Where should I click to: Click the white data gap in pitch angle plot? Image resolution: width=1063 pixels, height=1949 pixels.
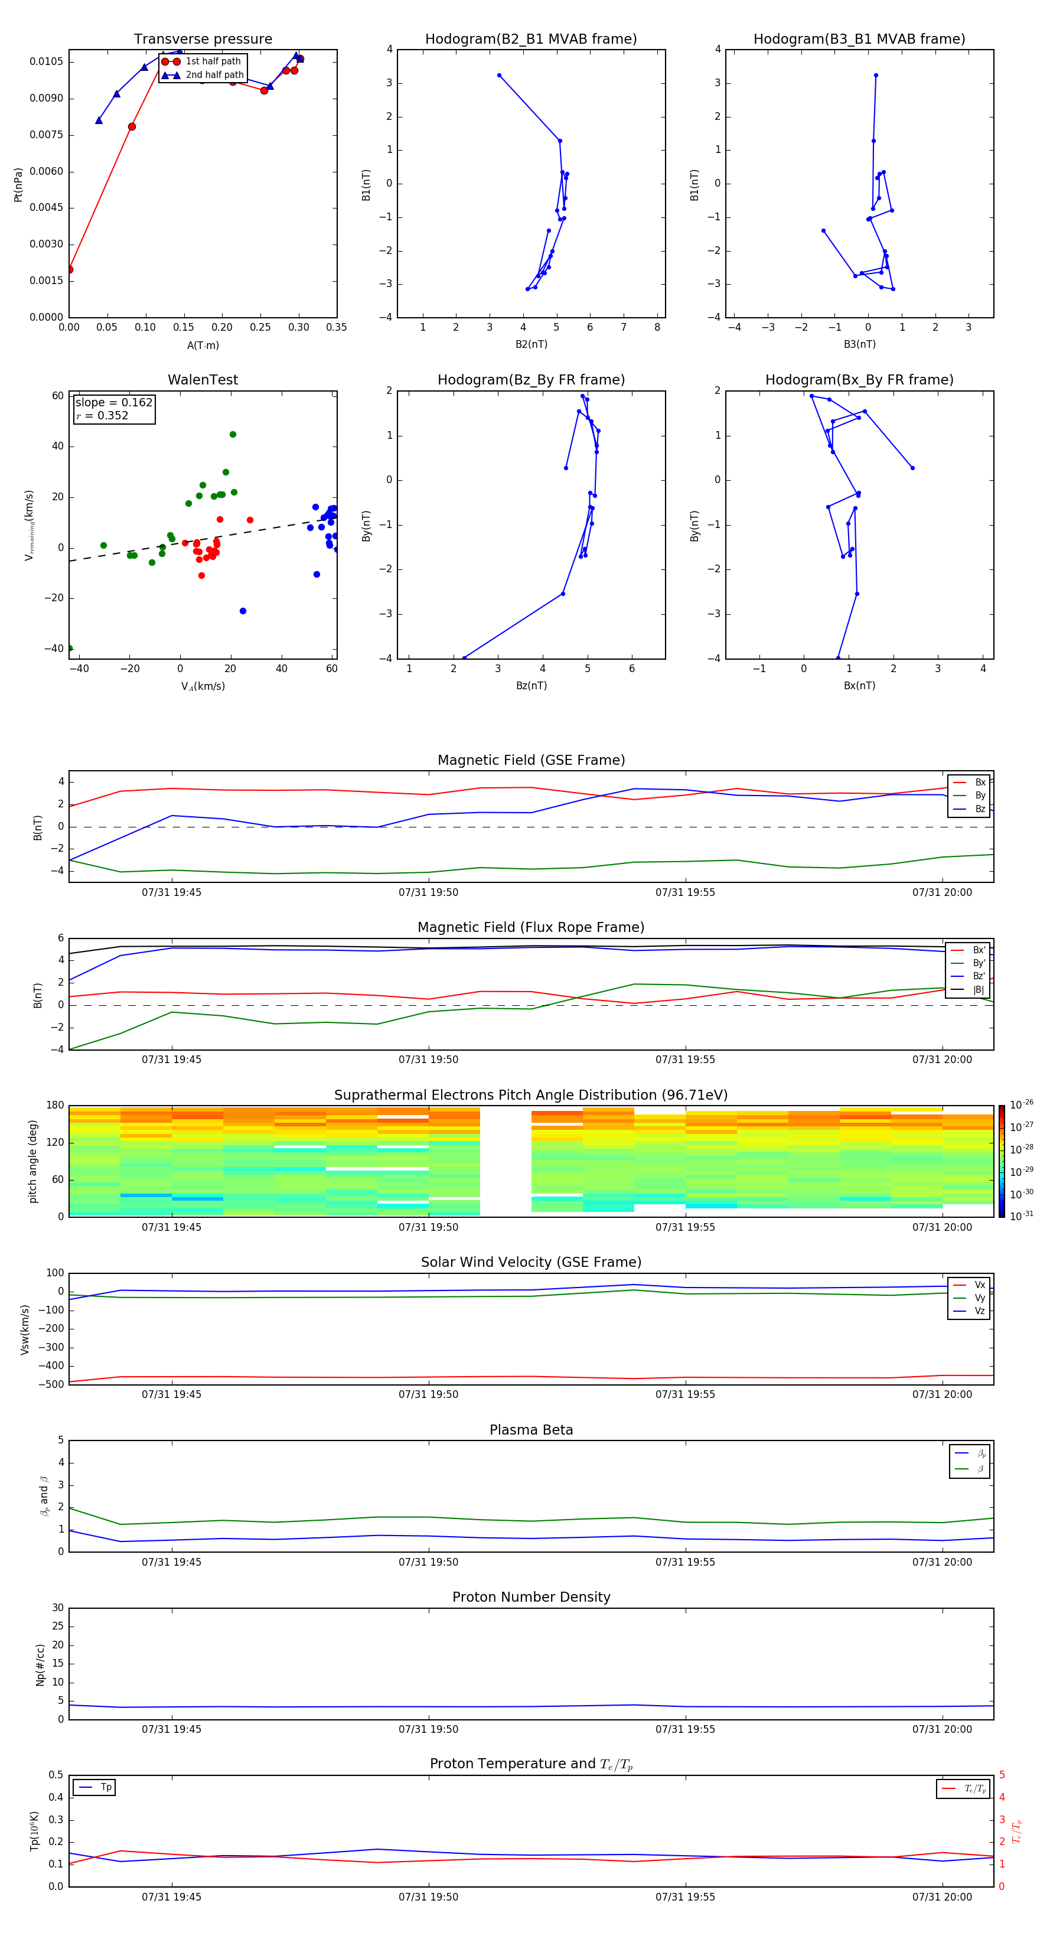506,1161
